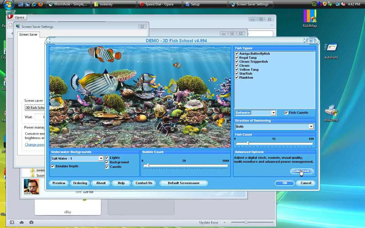Launch Internet Explorer from quick launch
The width and height of the screenshot is (365, 228).
click(34, 4)
